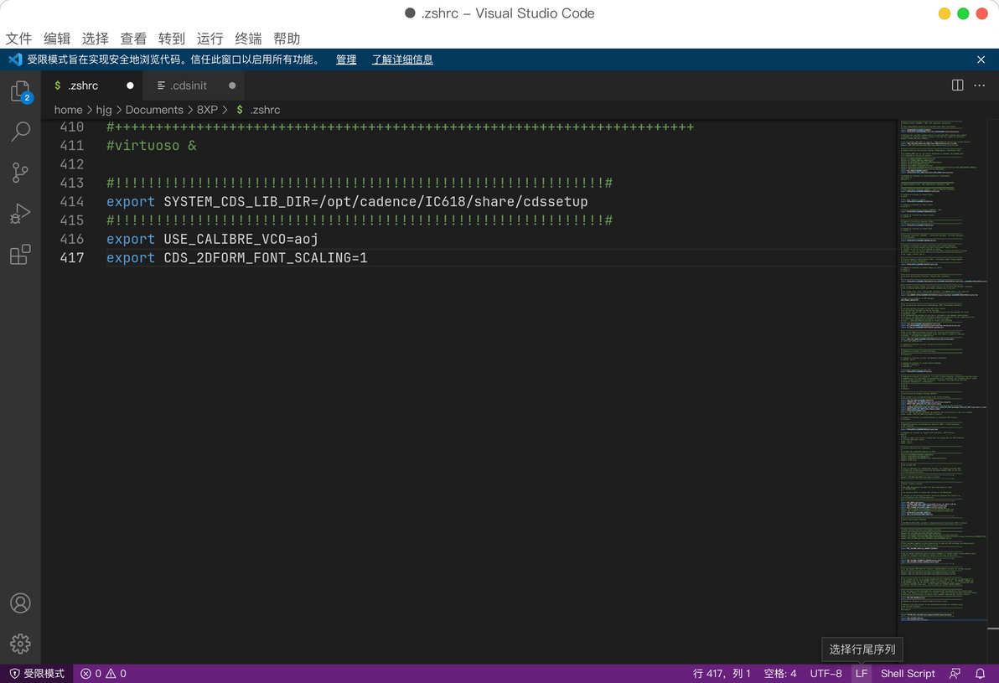Click in CDS_2DFORM_FONT_SCALING=1 line

tap(237, 258)
